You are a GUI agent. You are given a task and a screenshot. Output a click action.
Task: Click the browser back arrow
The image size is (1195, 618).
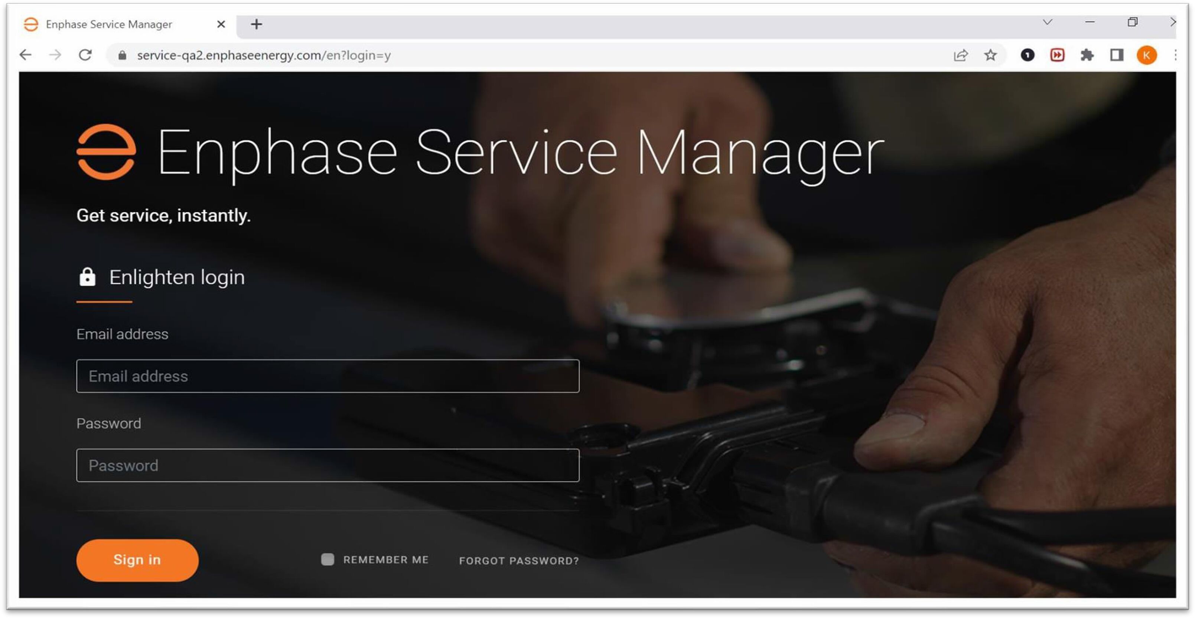pos(26,55)
